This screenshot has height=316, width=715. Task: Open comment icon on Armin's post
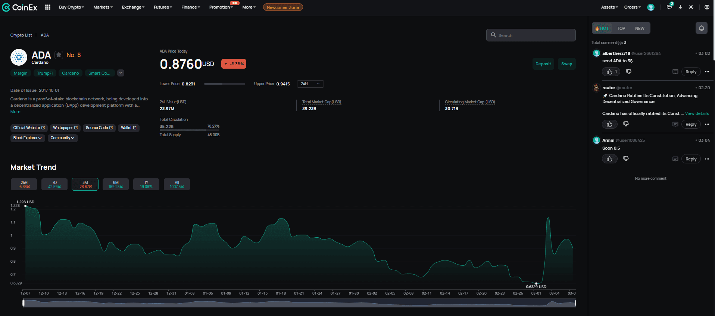tap(675, 159)
